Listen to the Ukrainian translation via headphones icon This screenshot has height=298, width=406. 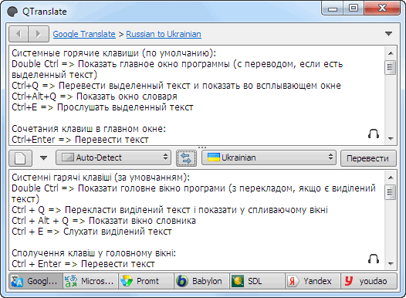[x=374, y=259]
